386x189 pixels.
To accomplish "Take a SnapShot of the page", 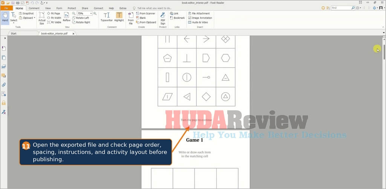I will [x=26, y=14].
